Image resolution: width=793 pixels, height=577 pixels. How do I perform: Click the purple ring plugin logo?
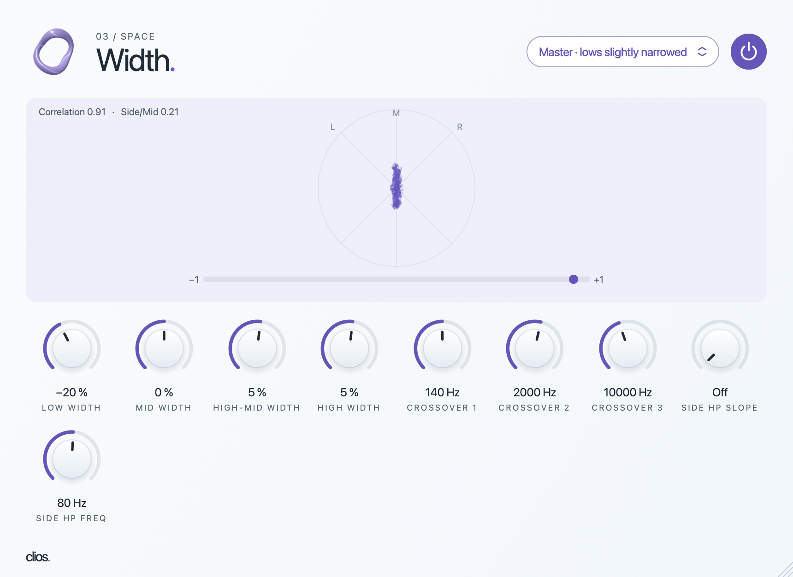pyautogui.click(x=53, y=52)
